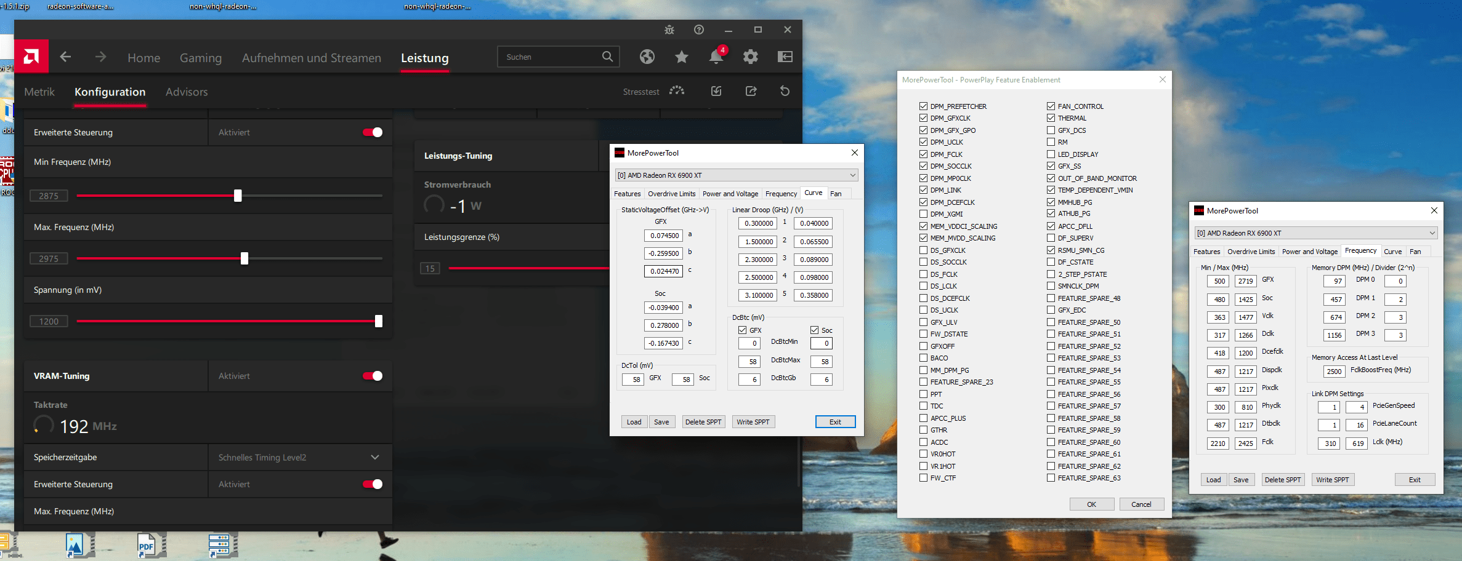Open the PDF file desktop icon

tap(151, 544)
